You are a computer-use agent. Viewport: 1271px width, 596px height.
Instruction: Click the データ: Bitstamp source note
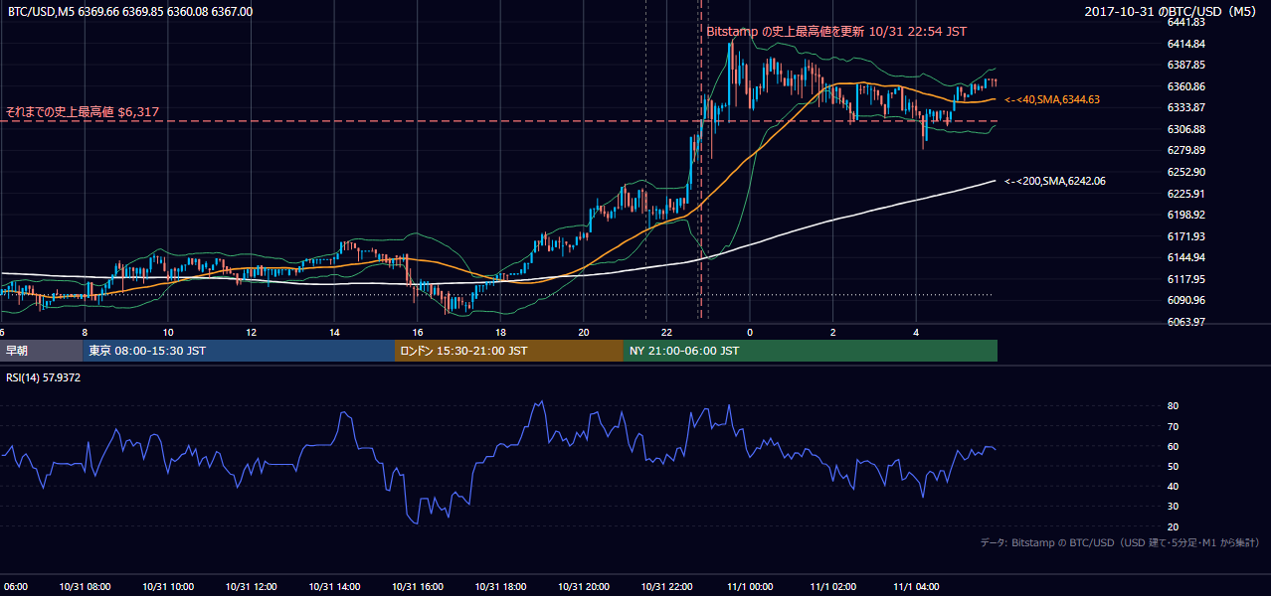(1121, 542)
